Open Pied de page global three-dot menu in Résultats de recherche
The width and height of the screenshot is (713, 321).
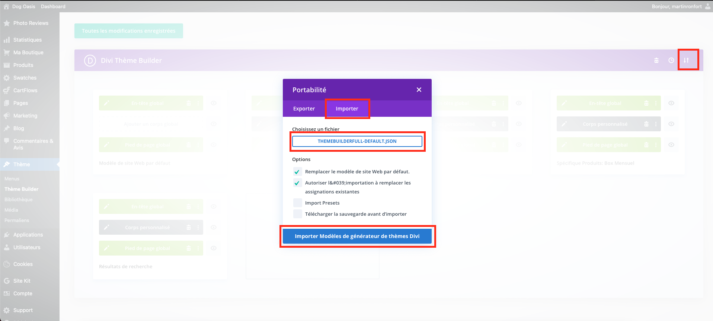pyautogui.click(x=198, y=248)
